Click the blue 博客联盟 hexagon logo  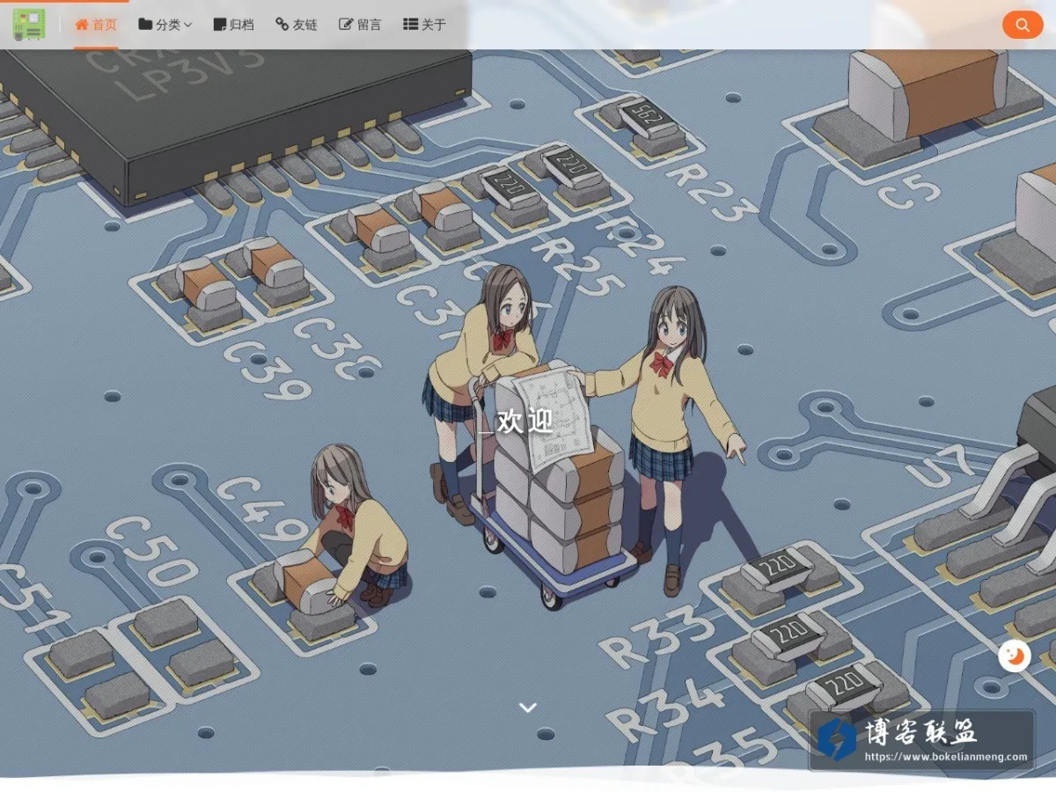(836, 739)
